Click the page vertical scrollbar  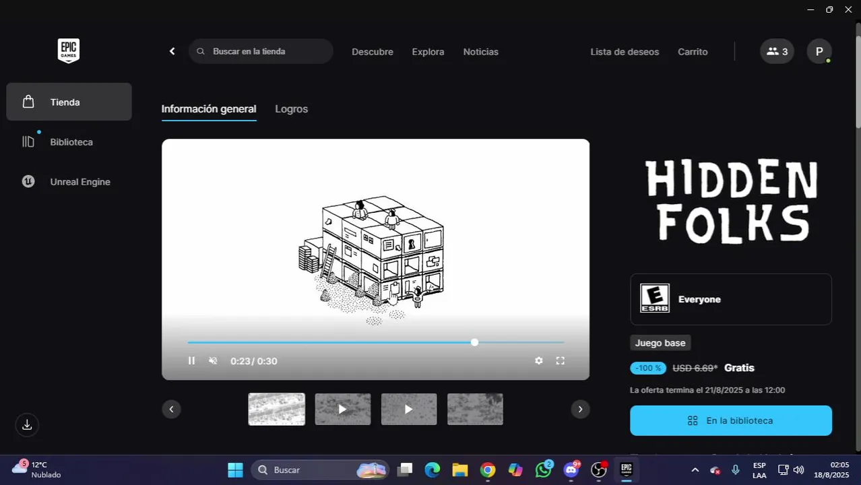point(857,81)
